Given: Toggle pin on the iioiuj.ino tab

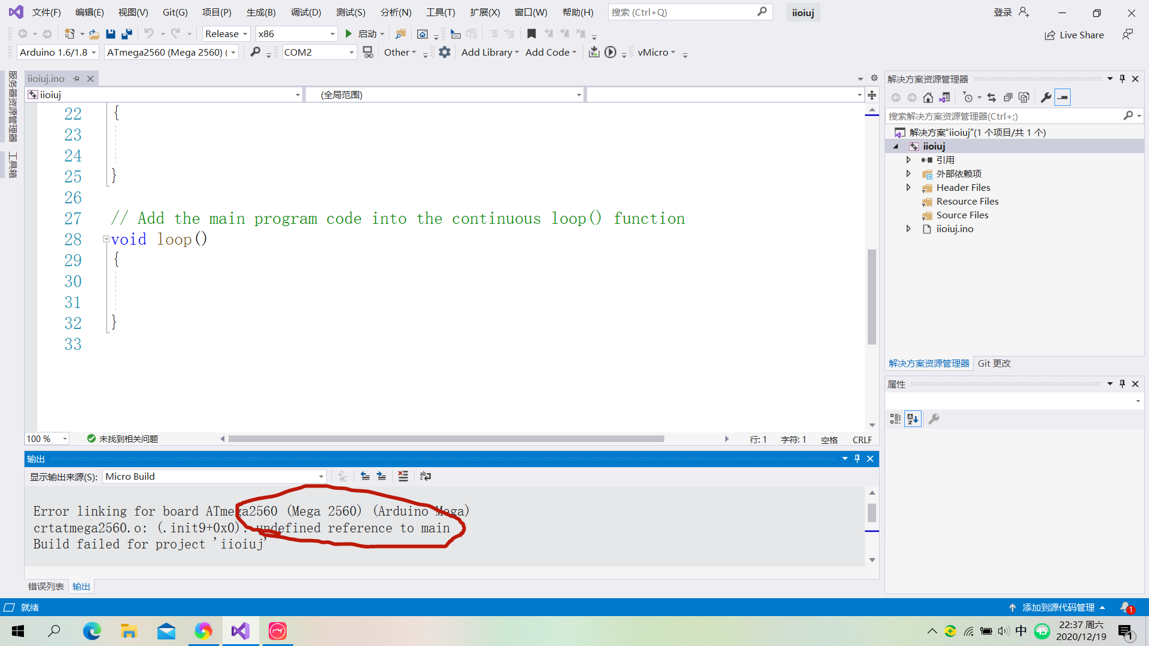Looking at the screenshot, I should [x=76, y=79].
